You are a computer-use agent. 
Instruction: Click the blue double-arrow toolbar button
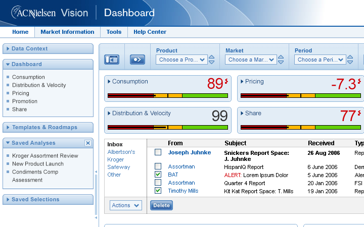click(x=138, y=60)
